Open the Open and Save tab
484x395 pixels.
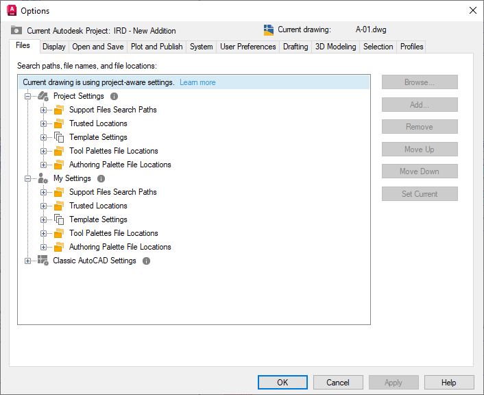pyautogui.click(x=98, y=47)
